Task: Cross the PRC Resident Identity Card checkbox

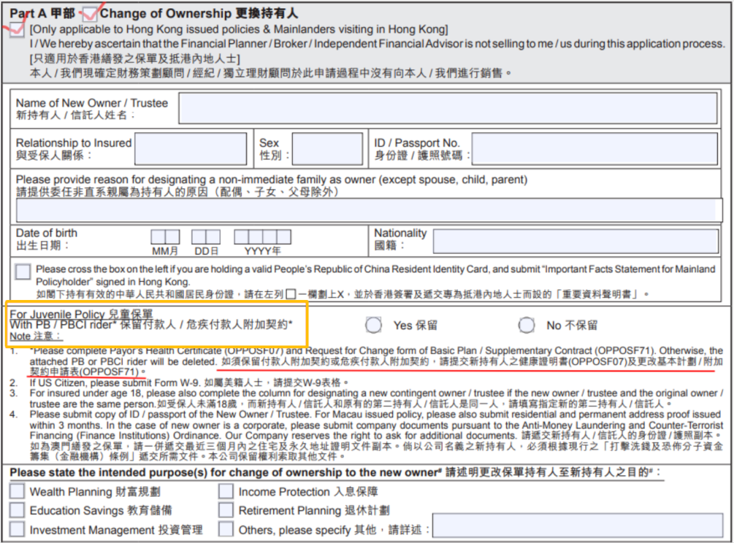Action: coord(22,271)
